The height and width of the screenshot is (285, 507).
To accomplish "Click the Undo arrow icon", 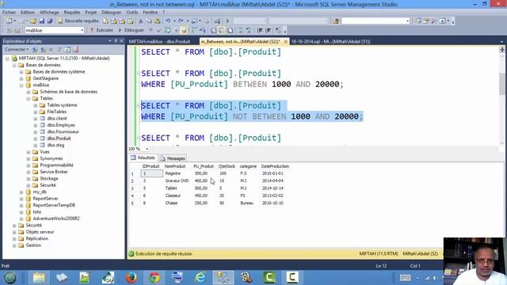I will (x=168, y=21).
